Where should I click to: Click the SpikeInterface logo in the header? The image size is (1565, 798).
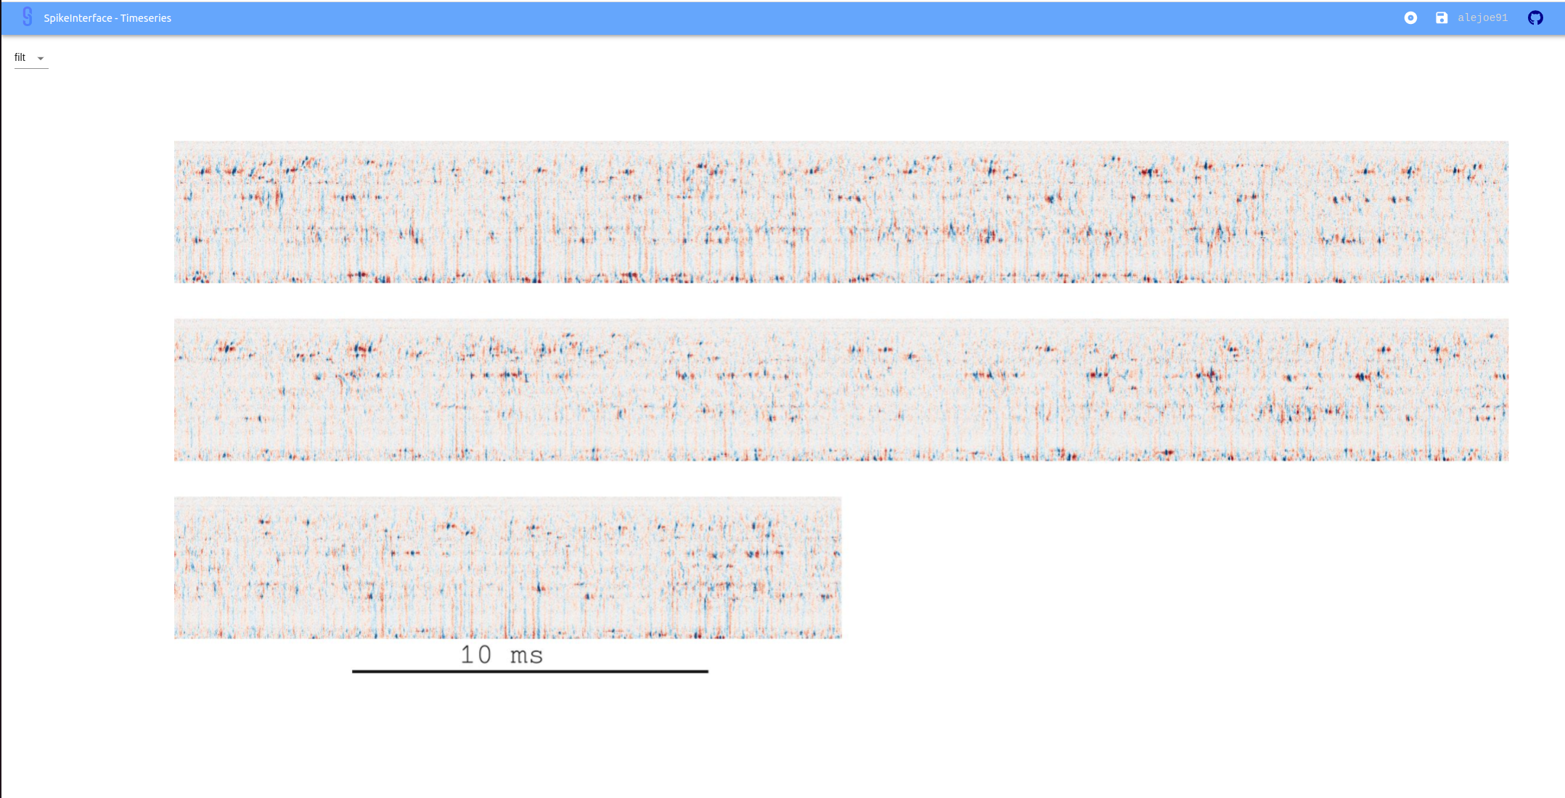pyautogui.click(x=28, y=16)
